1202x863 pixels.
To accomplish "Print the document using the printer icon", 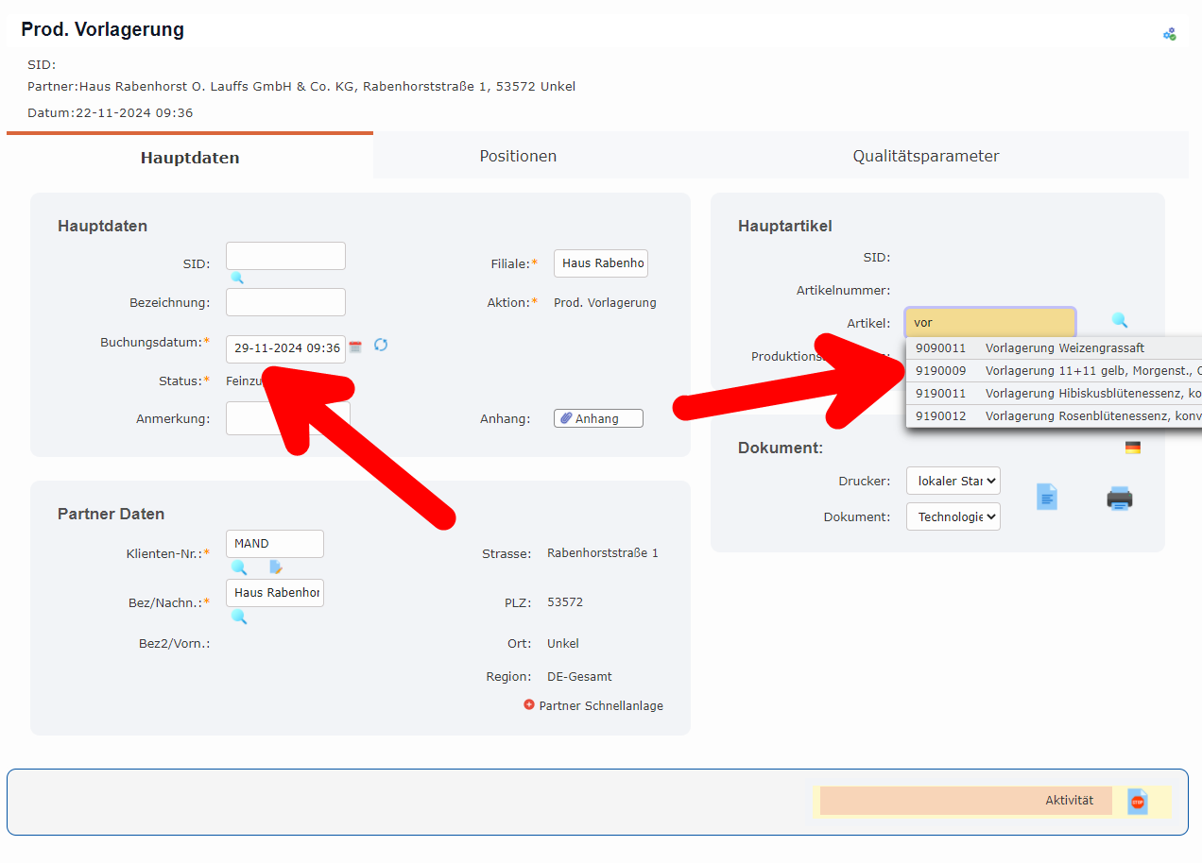I will [1120, 498].
